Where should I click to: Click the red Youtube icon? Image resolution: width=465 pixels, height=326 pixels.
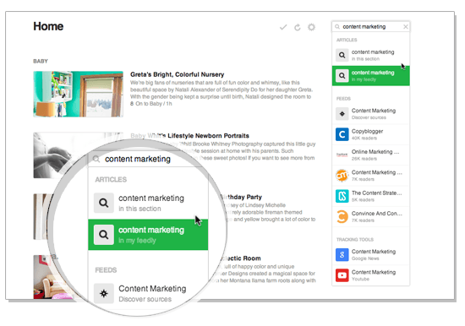[342, 275]
